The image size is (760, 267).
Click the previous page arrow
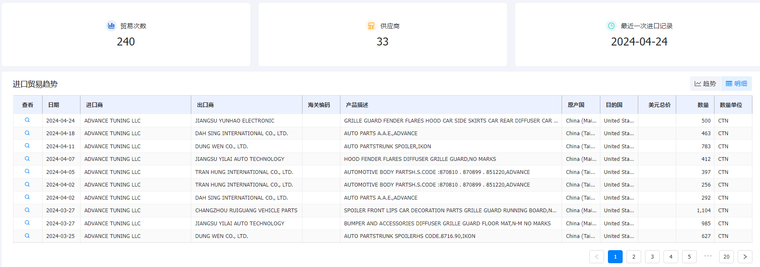pyautogui.click(x=597, y=256)
